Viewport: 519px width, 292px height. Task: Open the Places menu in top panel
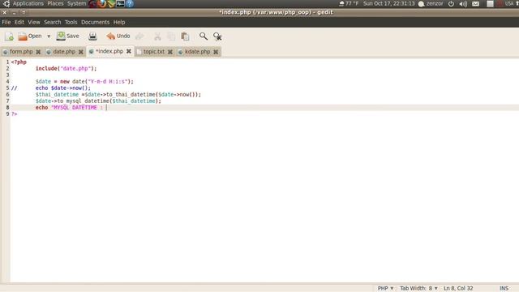[x=55, y=3]
